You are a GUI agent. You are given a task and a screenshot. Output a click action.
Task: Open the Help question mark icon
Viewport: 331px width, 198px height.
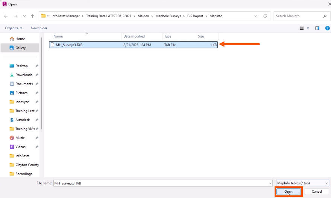(327, 28)
